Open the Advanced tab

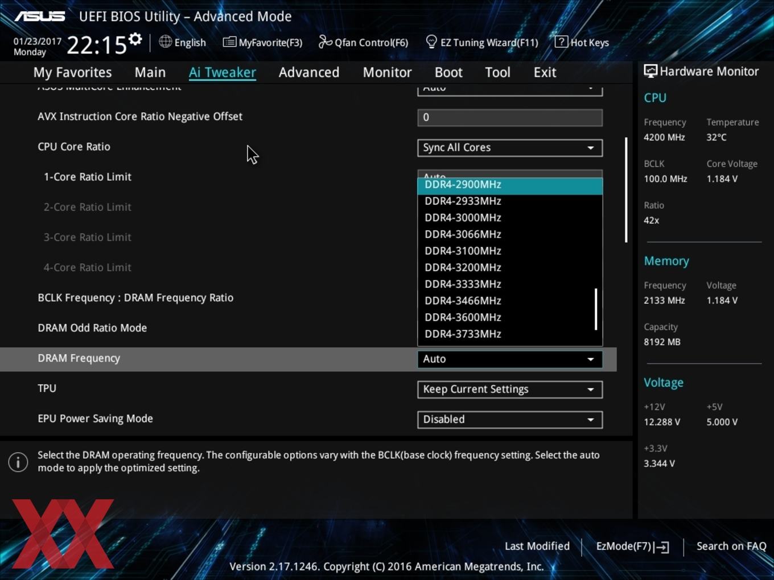coord(309,72)
